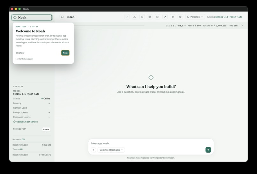Click the Context used row
The height and width of the screenshot is (174, 257).
coord(32,108)
